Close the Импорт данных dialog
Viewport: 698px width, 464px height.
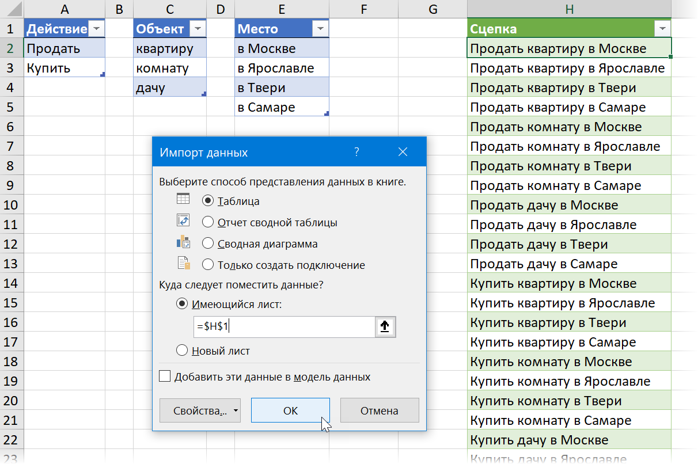[x=403, y=153]
